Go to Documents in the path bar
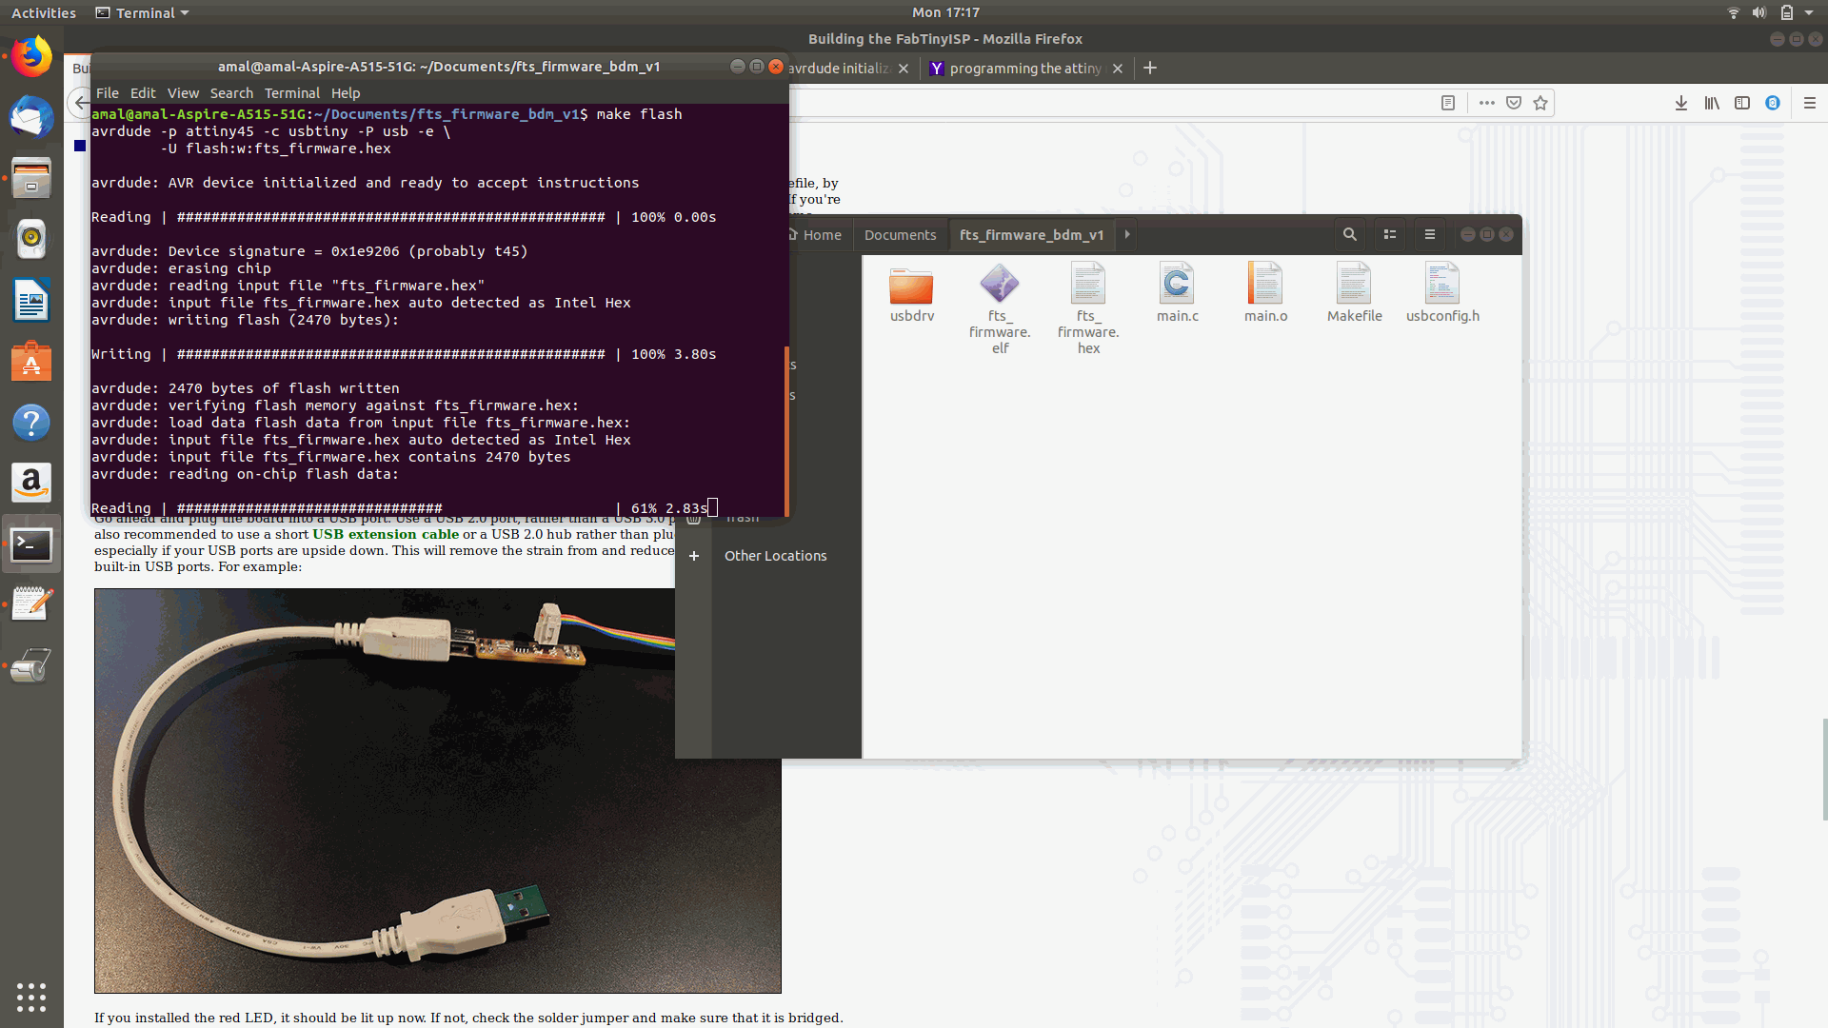Screen dimensions: 1828x1028 click(x=900, y=235)
